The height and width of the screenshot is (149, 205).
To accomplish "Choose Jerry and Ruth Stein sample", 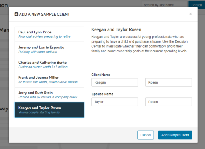I will tap(49, 95).
